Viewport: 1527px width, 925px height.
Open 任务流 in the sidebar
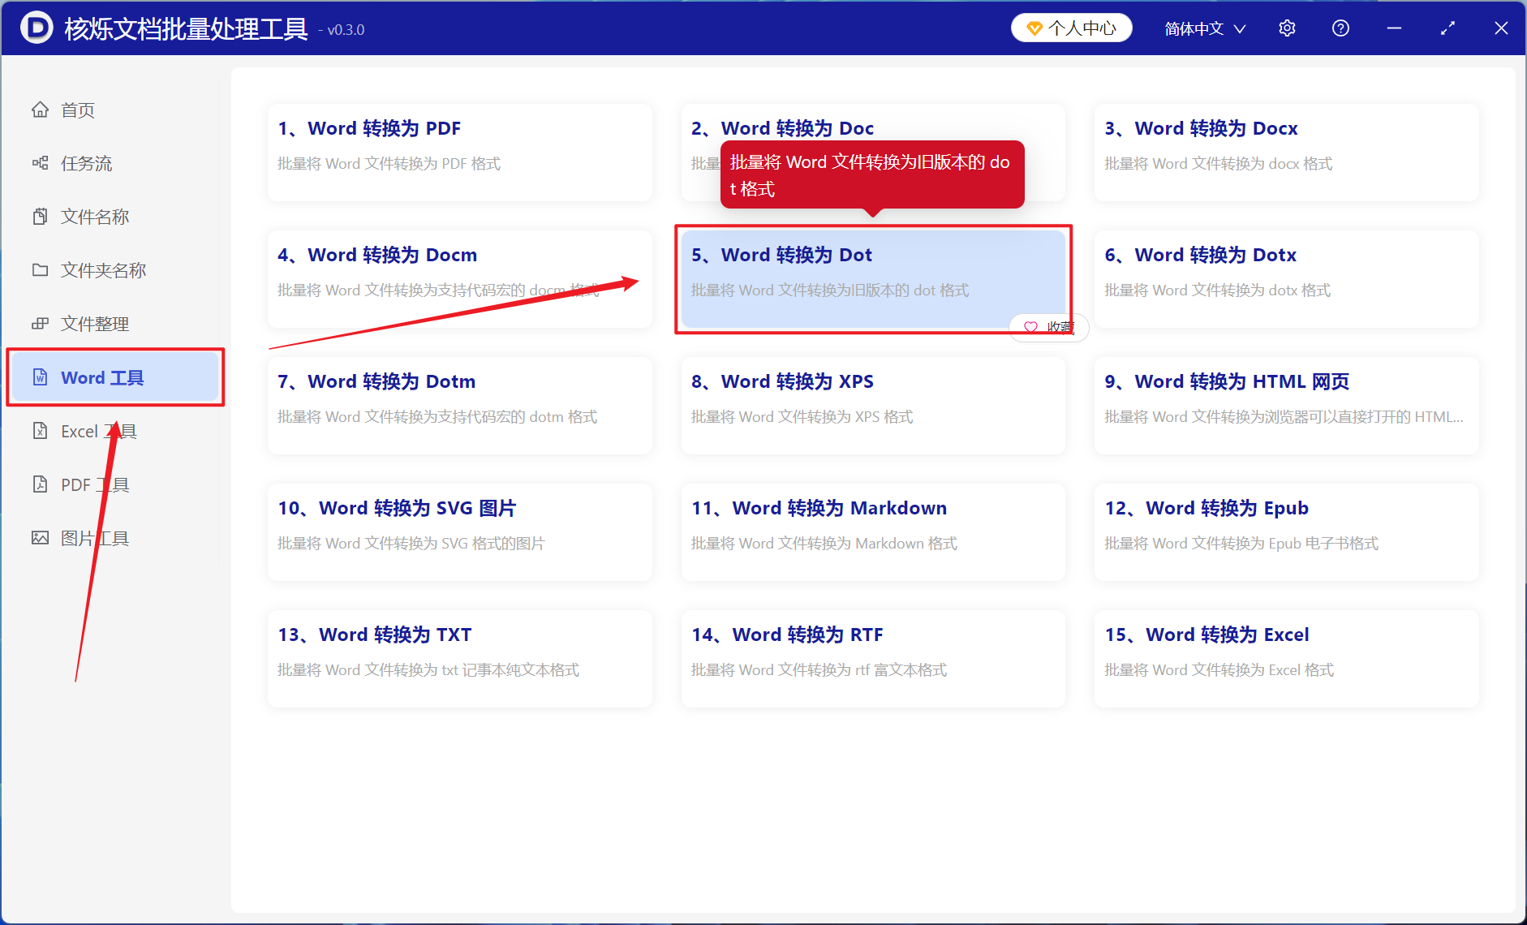coord(114,163)
